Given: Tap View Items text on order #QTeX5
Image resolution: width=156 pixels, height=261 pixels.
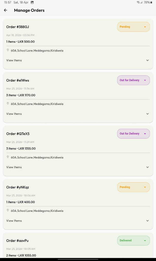Looking at the screenshot, I should click(x=14, y=167).
